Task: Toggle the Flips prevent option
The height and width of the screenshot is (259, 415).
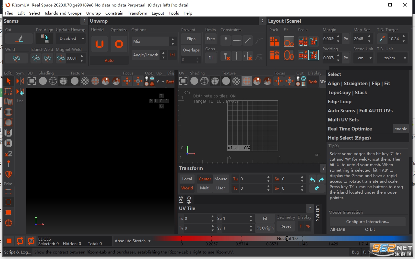Action: [191, 39]
